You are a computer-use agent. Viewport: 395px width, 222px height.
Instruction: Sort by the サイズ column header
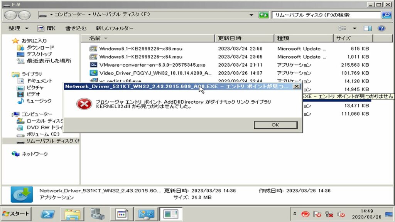pos(353,38)
